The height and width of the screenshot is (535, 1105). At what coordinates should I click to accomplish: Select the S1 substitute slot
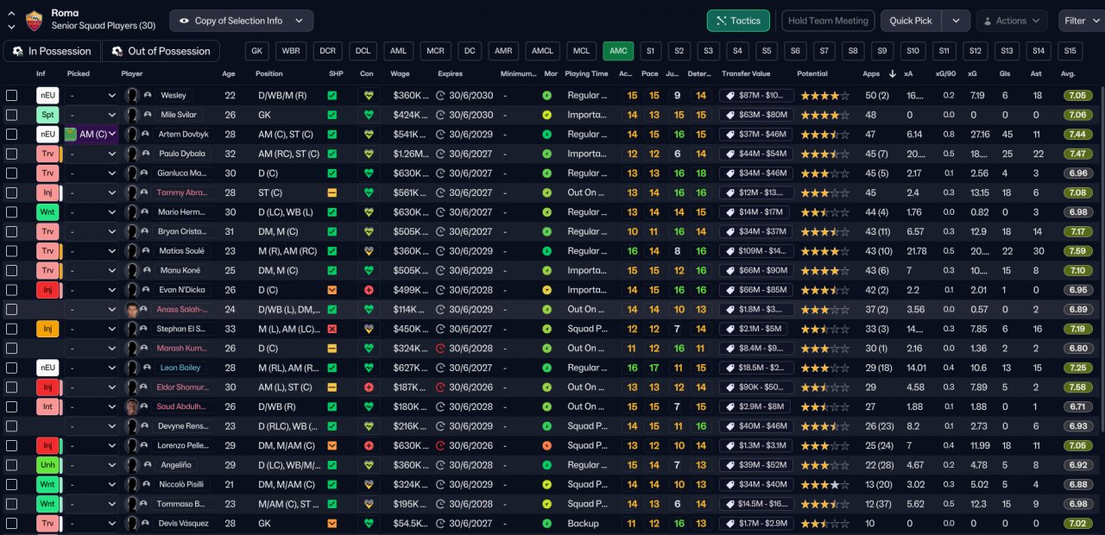[650, 51]
